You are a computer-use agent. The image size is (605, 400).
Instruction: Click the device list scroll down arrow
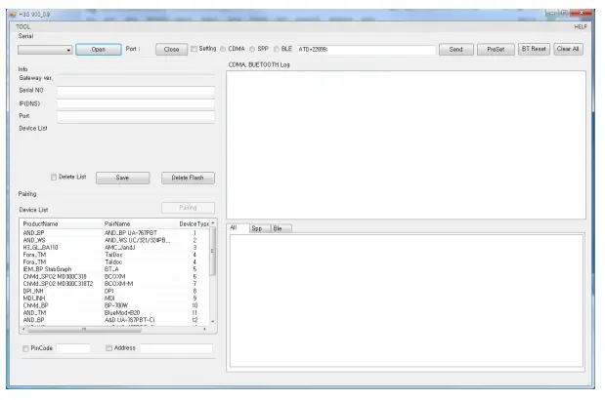tap(213, 321)
